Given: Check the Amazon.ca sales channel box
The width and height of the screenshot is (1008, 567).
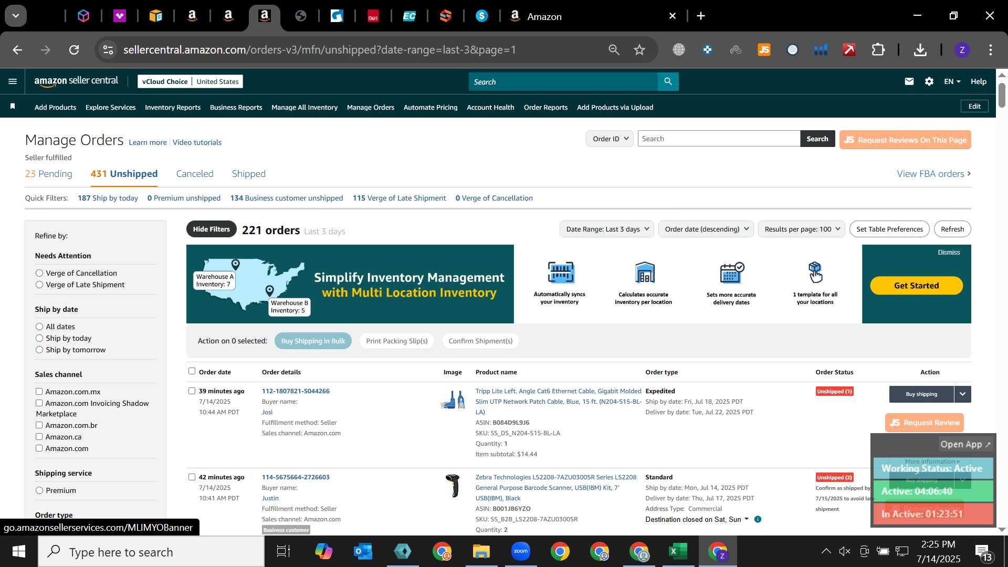Looking at the screenshot, I should pos(39,436).
